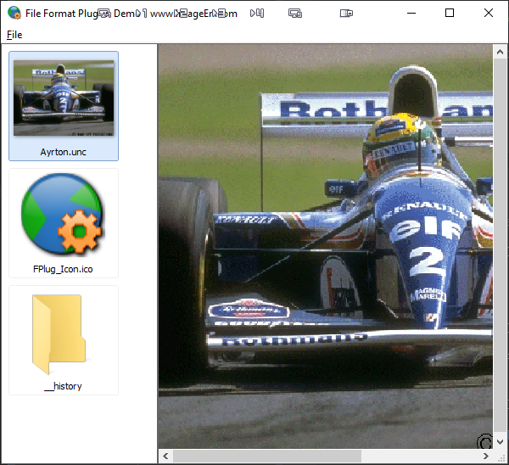Screen dimensions: 509x465
Task: Click the down arrow of vertical scrollbar
Action: (x=500, y=441)
